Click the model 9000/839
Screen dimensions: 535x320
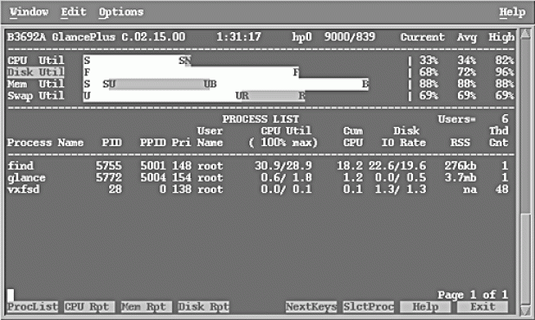coord(350,37)
